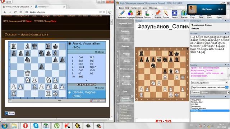This screenshot has width=230, height=129.
Task: Undock the Notation panel arrow icon
Action: coord(225,33)
